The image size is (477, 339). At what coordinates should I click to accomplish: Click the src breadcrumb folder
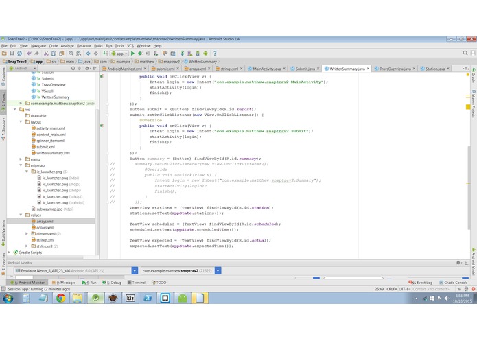(x=51, y=61)
